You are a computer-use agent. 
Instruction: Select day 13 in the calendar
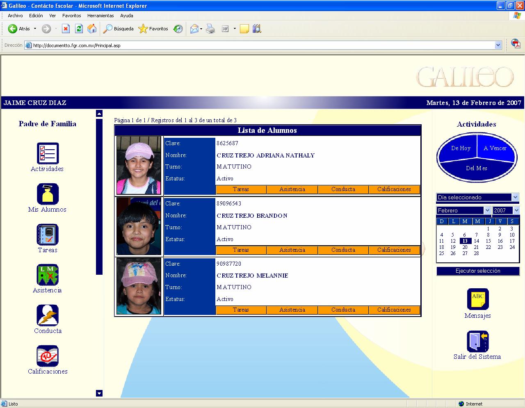465,241
